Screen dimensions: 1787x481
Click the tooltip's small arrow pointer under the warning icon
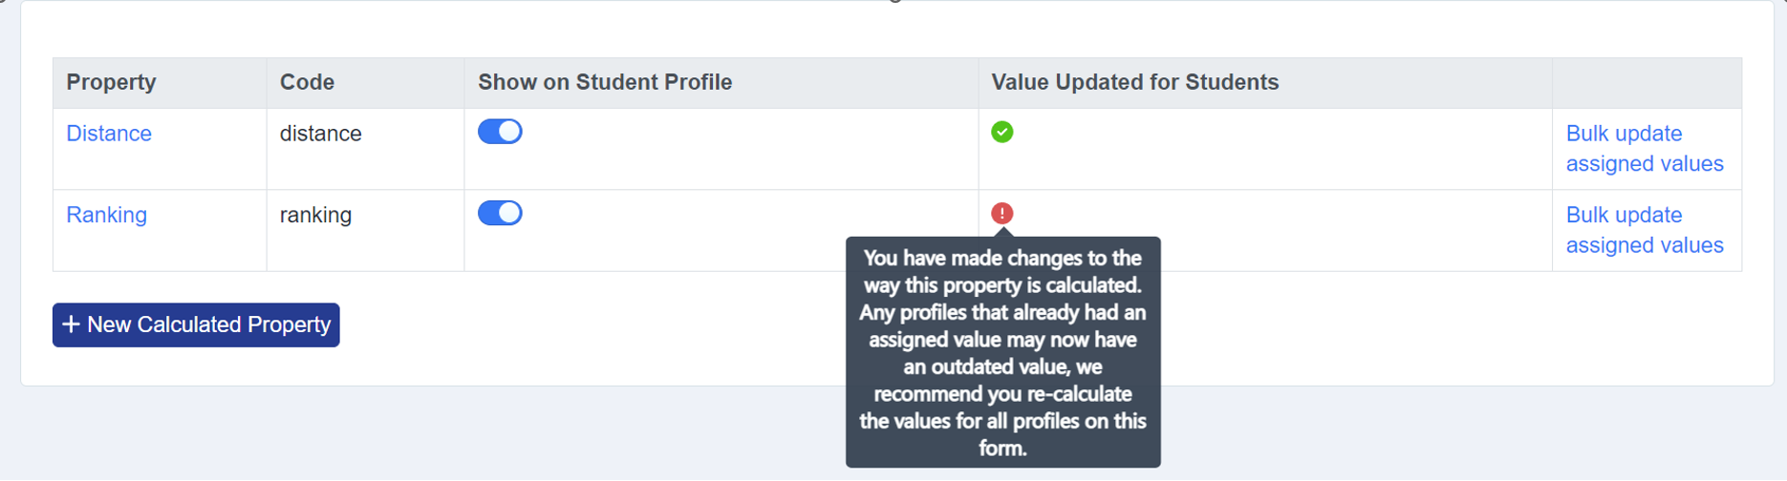point(1002,232)
